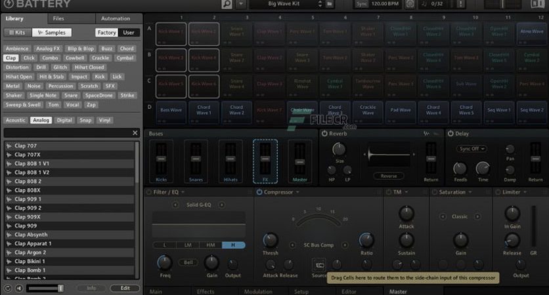The image size is (549, 295).
Task: Open the Delay Sync Off dropdown
Action: [472, 149]
